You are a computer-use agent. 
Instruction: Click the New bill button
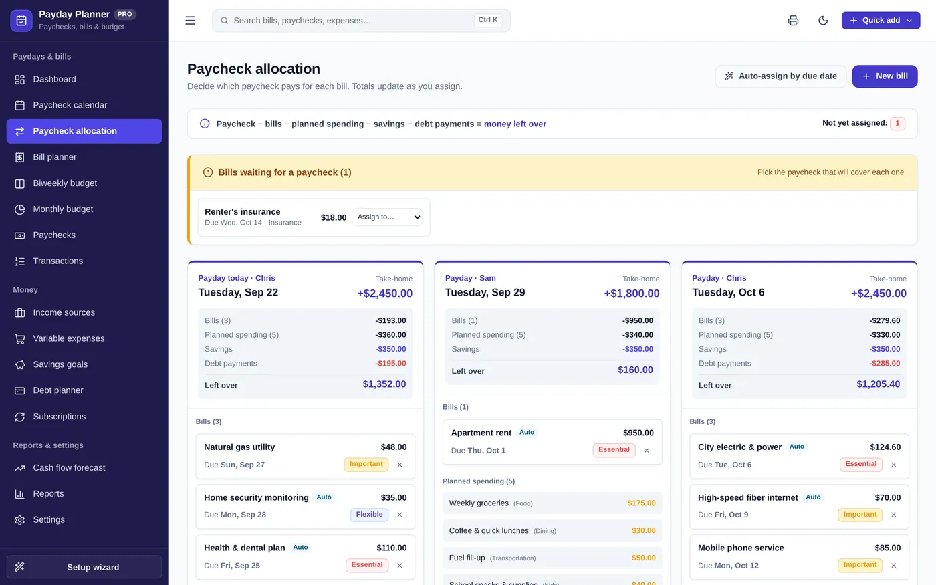(885, 76)
